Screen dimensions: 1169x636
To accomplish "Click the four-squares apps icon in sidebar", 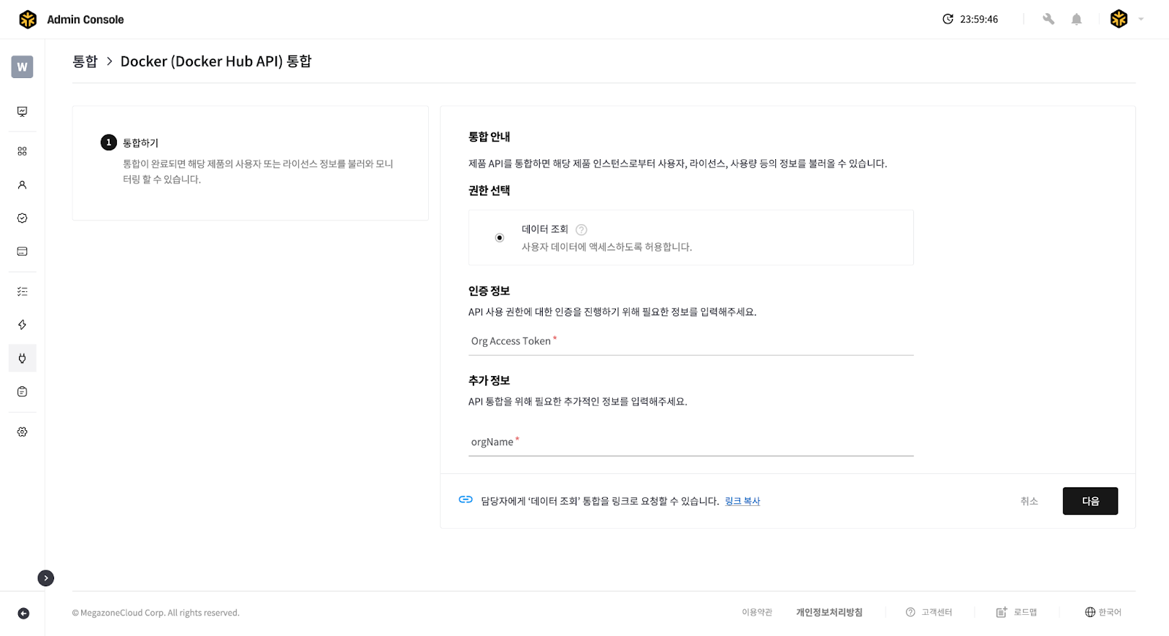I will pyautogui.click(x=22, y=151).
